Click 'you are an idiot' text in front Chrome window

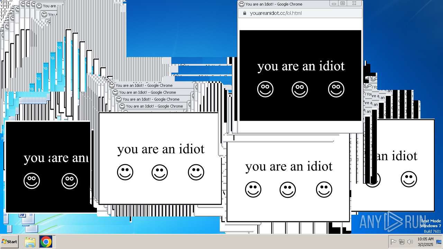[x=301, y=66]
